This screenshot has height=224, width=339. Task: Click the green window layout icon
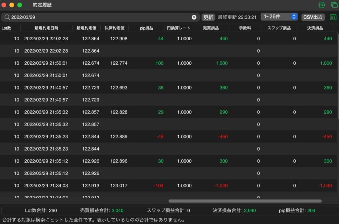tap(334, 5)
